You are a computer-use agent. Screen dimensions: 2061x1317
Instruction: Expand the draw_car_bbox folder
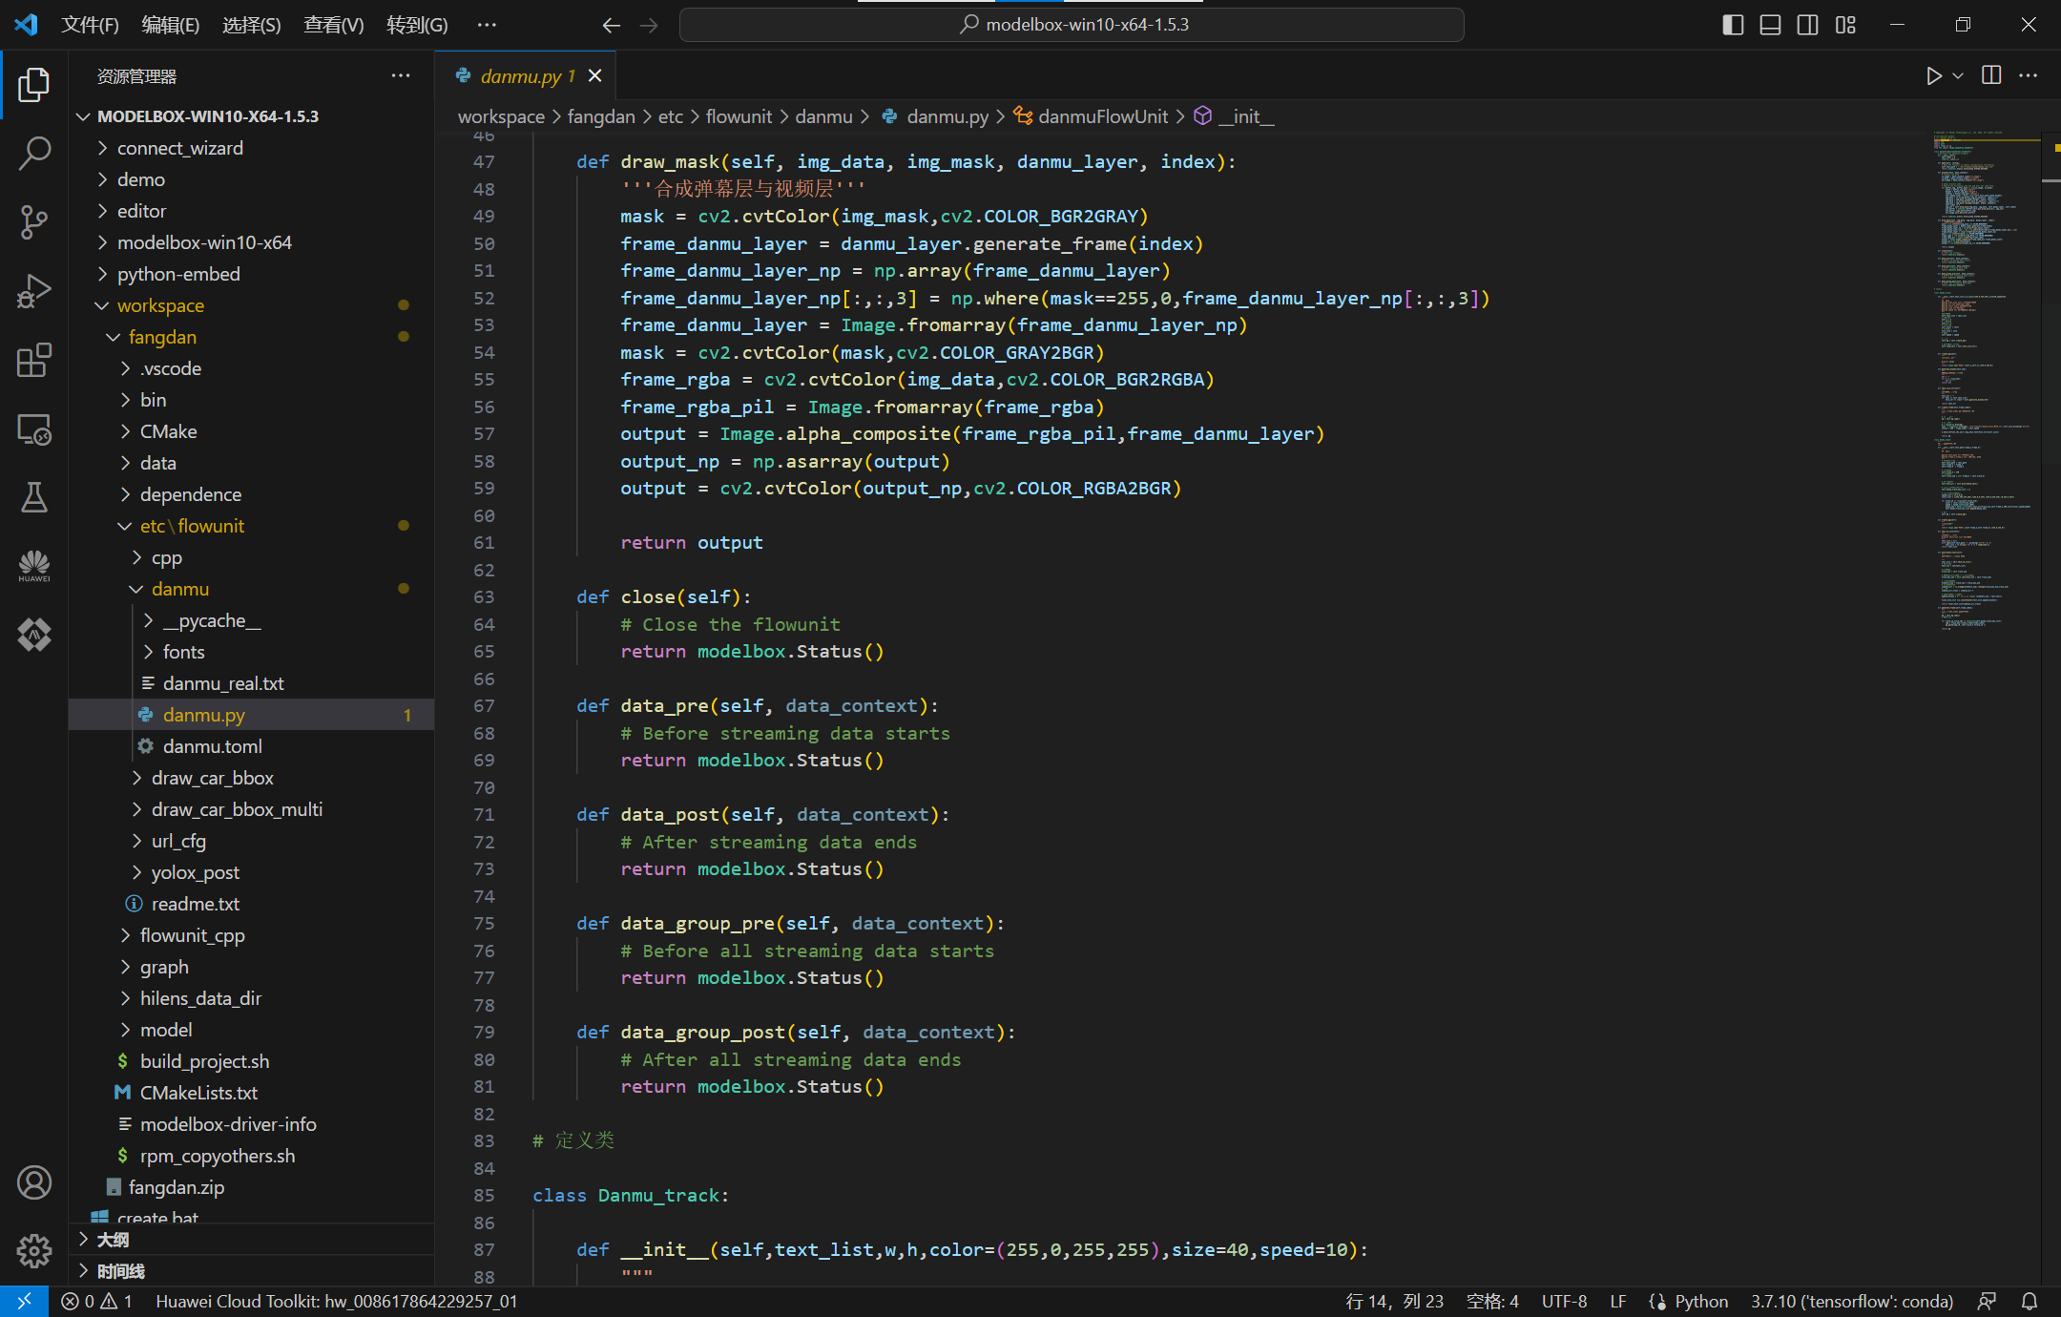(x=212, y=778)
